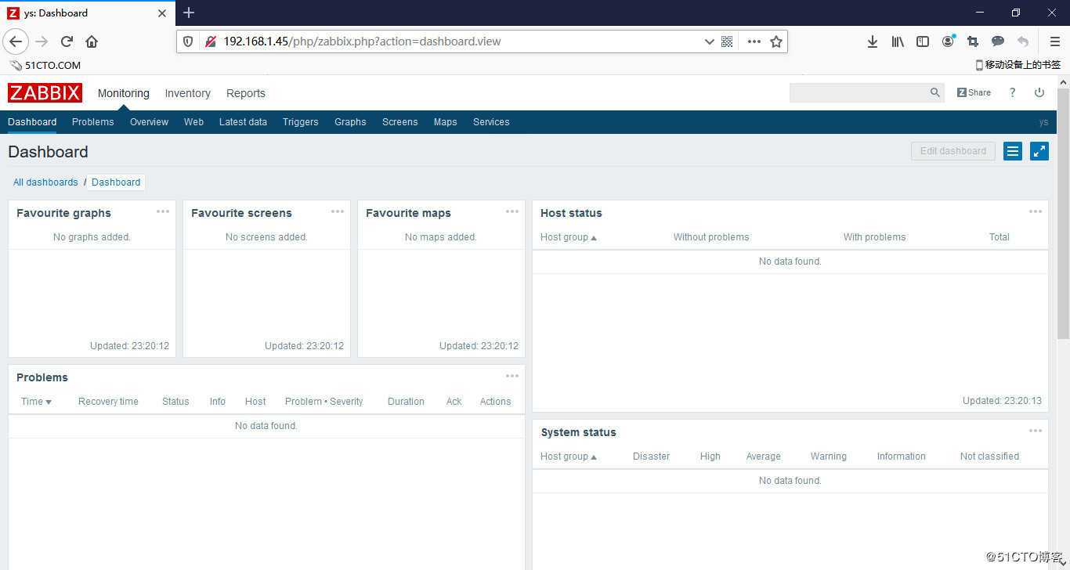Open Favourite maps widget menu dots
The height and width of the screenshot is (570, 1070).
tap(512, 211)
